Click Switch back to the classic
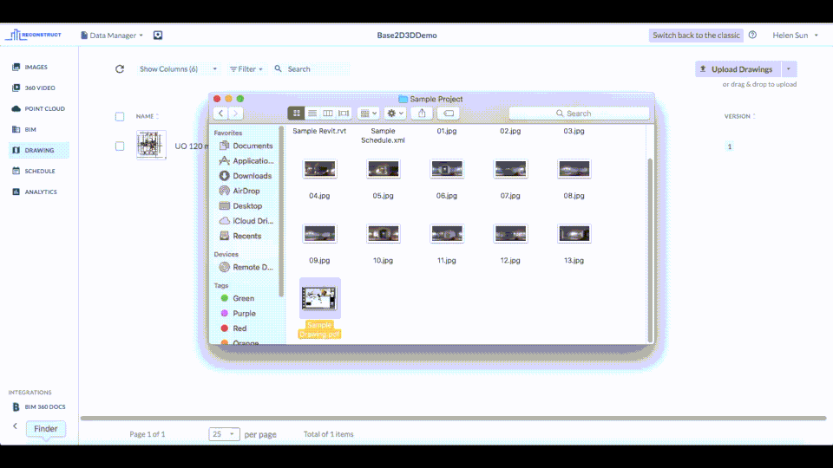This screenshot has height=468, width=833. 696,35
